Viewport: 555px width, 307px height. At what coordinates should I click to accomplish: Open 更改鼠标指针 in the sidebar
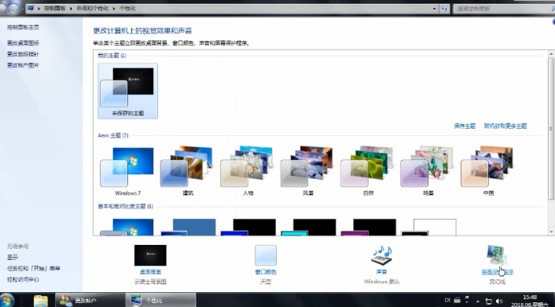pos(23,54)
